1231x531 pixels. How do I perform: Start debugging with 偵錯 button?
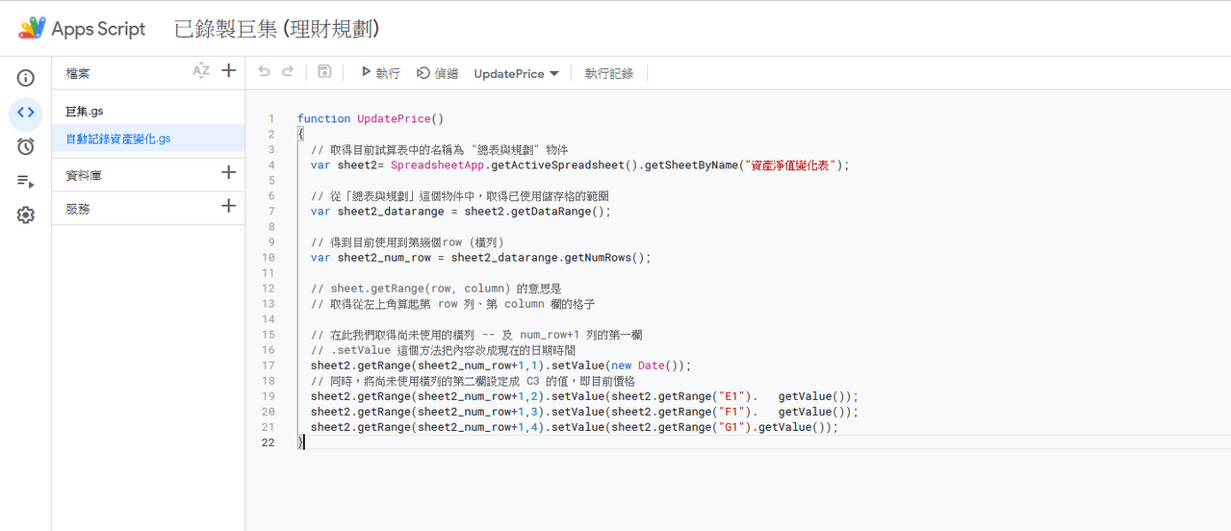tap(437, 73)
